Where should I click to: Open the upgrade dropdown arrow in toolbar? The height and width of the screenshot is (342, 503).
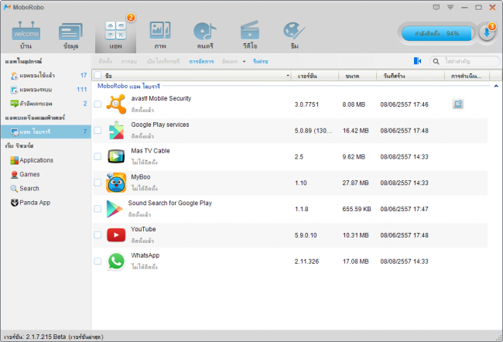coord(244,61)
